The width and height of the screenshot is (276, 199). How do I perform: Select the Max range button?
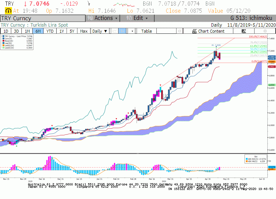tap(84, 31)
